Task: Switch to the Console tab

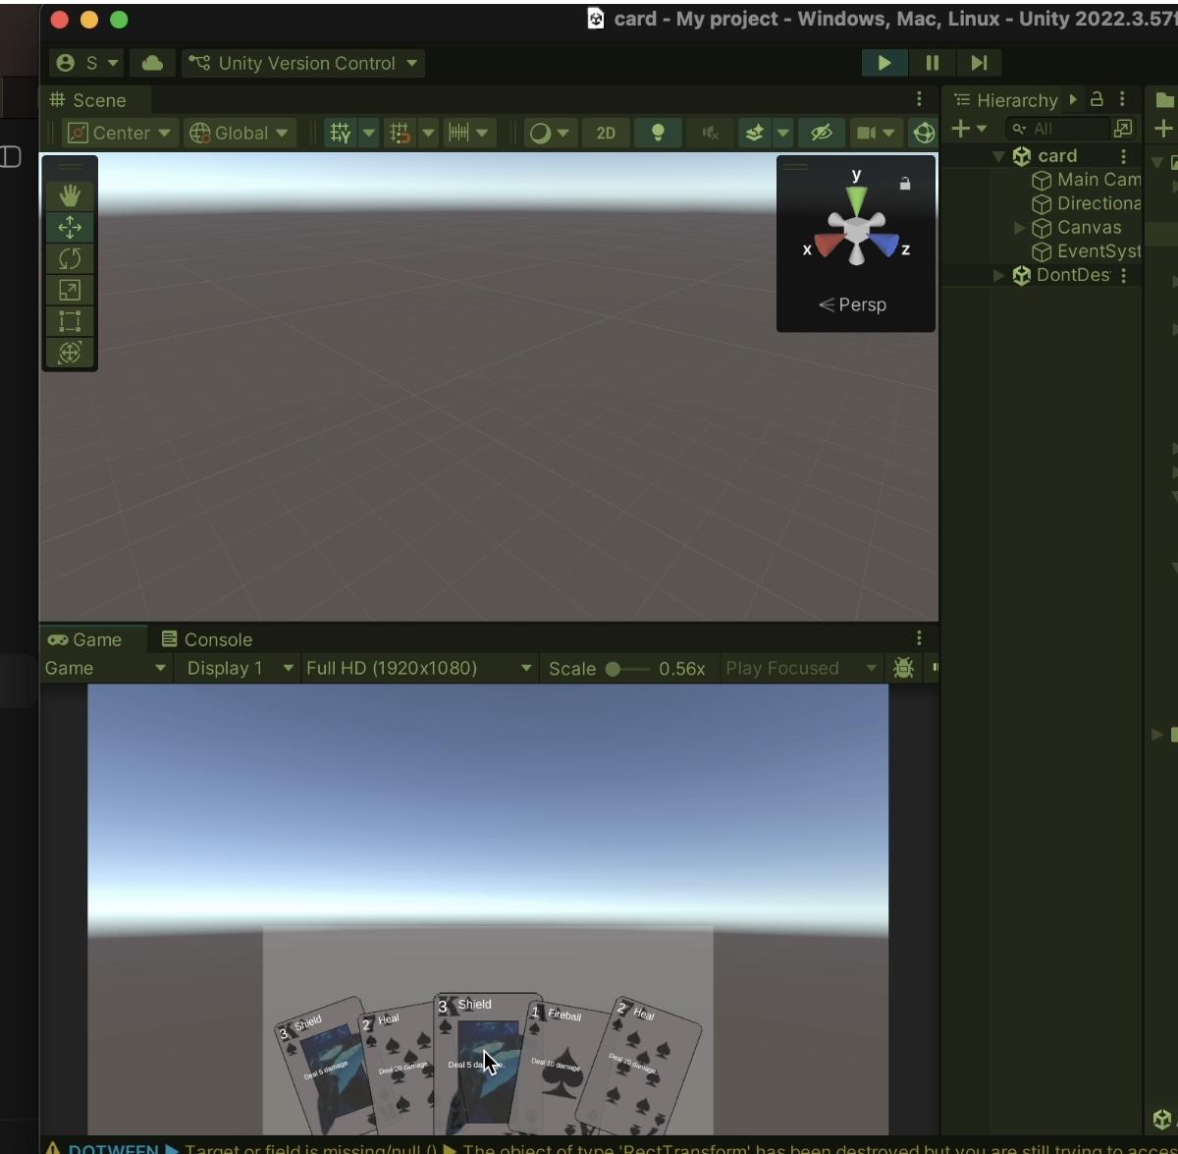Action: point(207,639)
